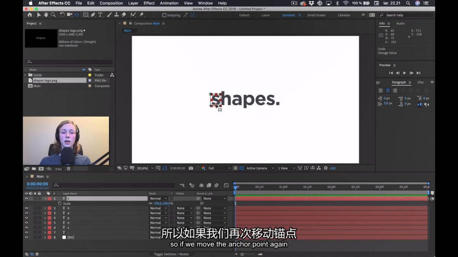Viewport: 458px width, 257px height.
Task: Select the Rotation tool
Action: 62,15
